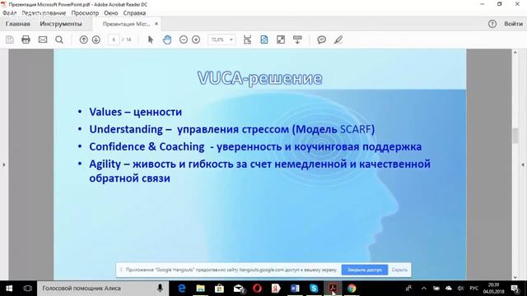
Task: Click the fit-width scrolling icon
Action: click(x=247, y=39)
